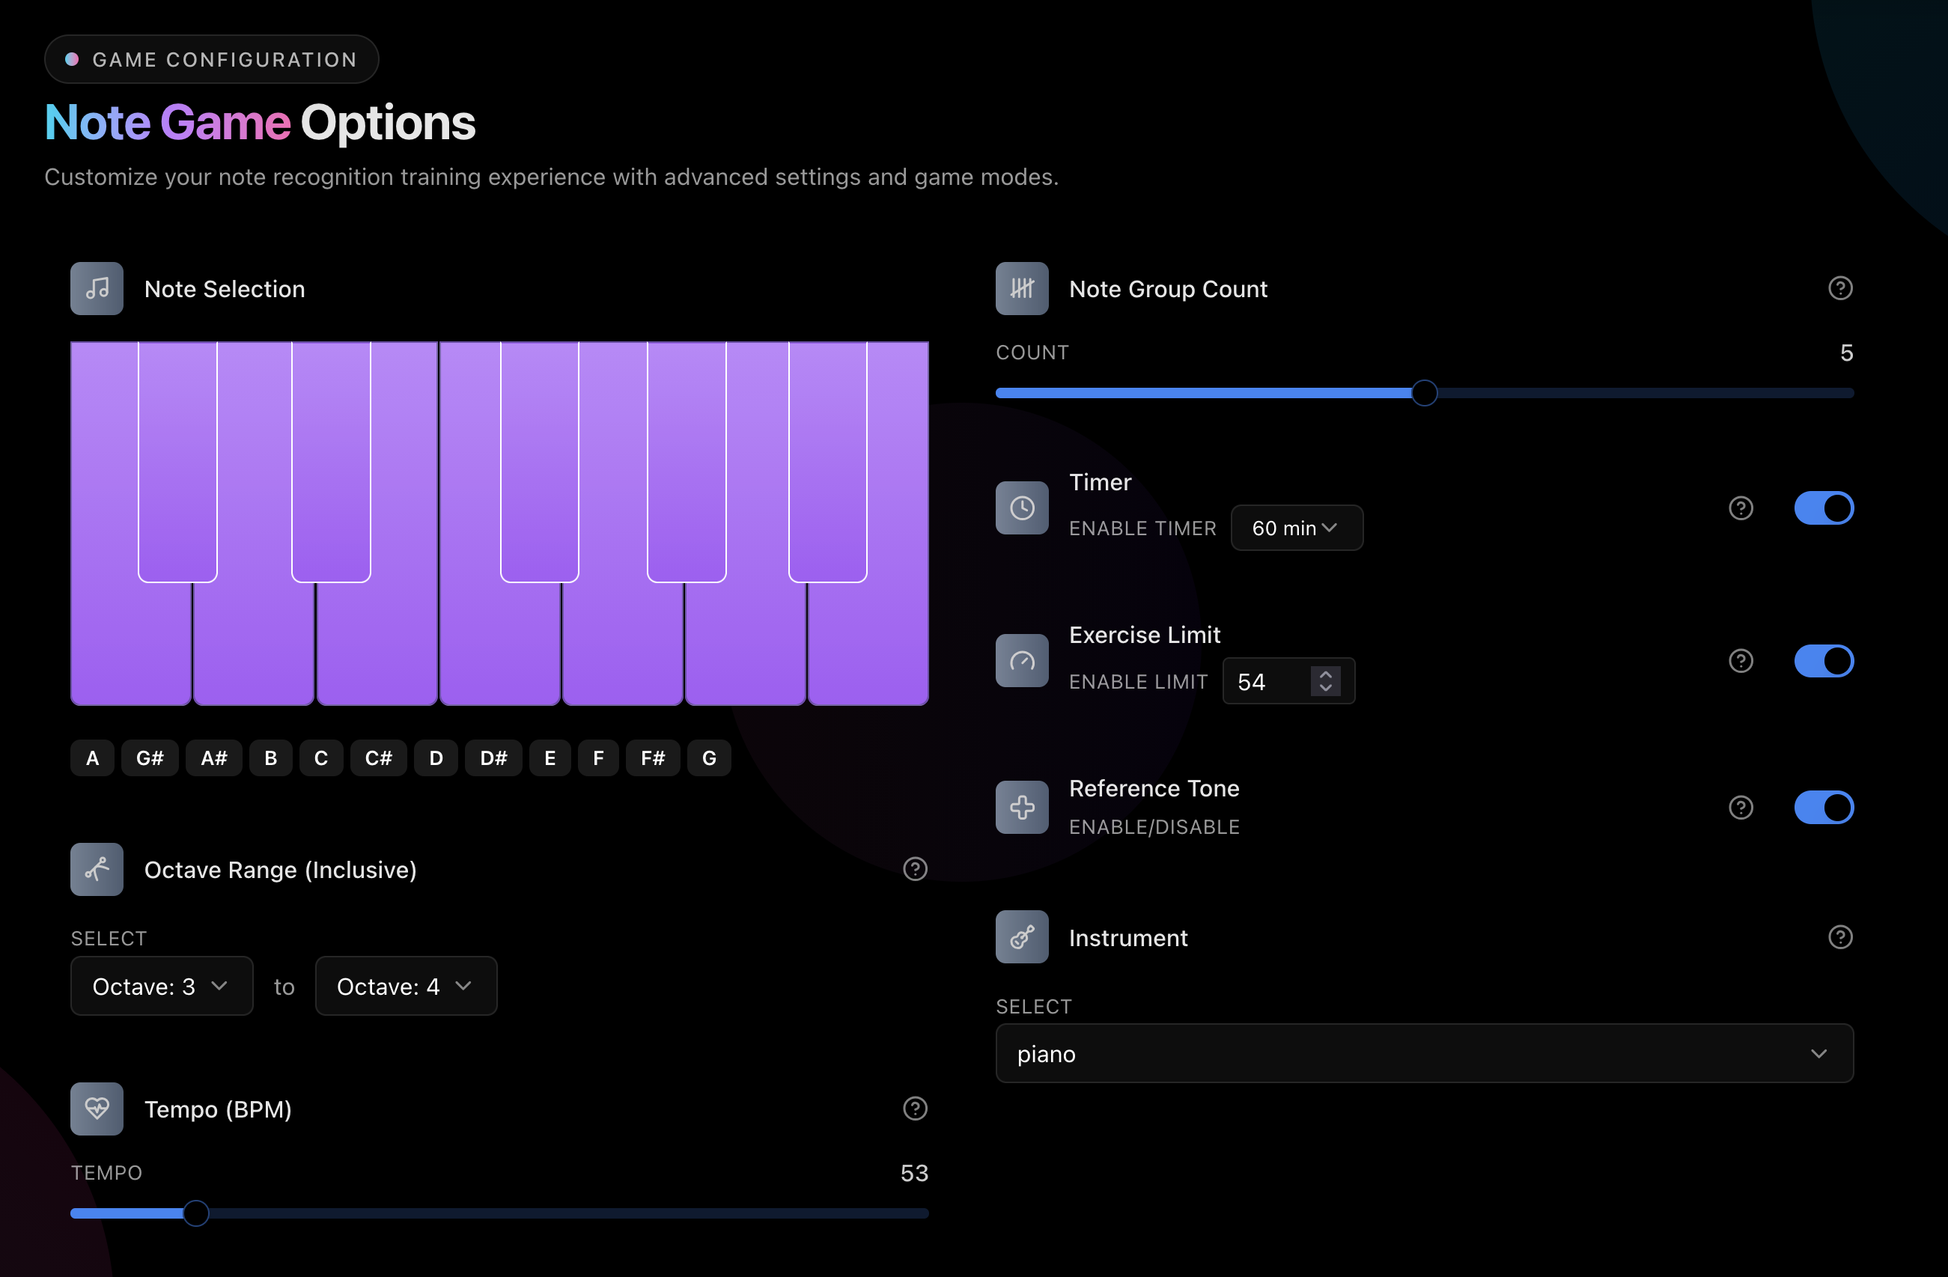Open the Octave Range help icon
Viewport: 1948px width, 1277px height.
tap(914, 869)
